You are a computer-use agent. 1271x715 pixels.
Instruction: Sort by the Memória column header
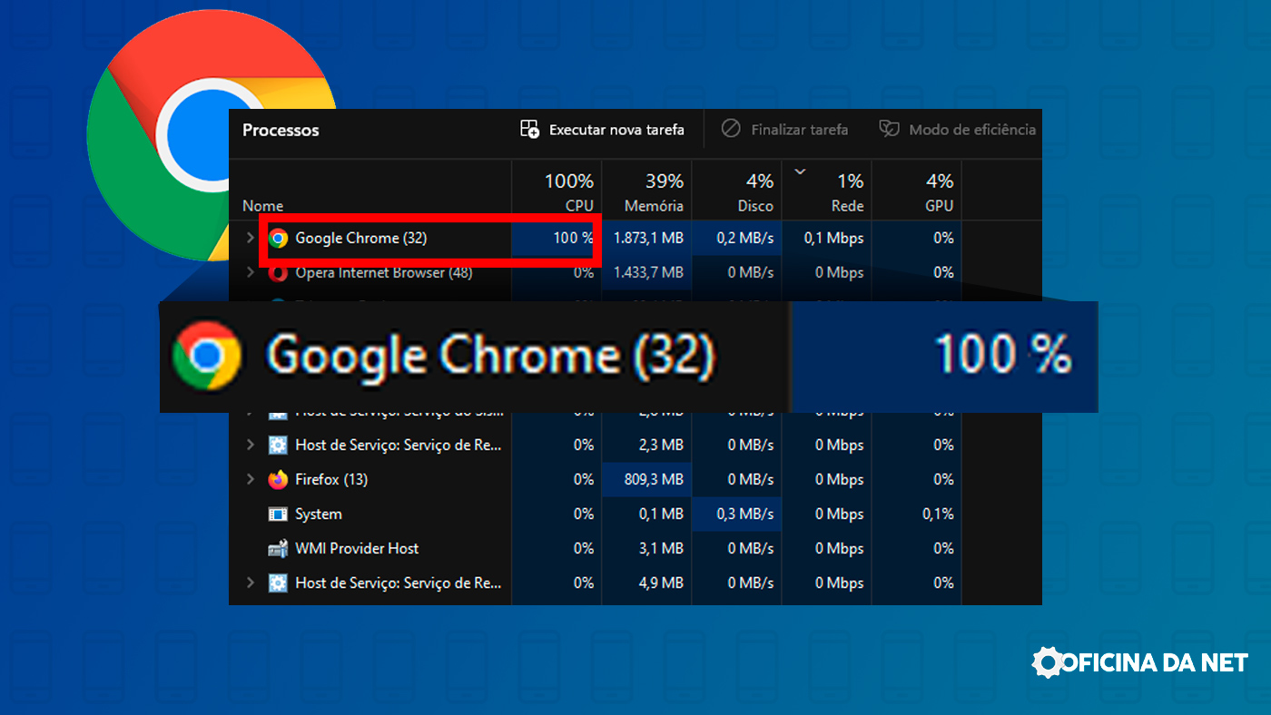pyautogui.click(x=657, y=191)
